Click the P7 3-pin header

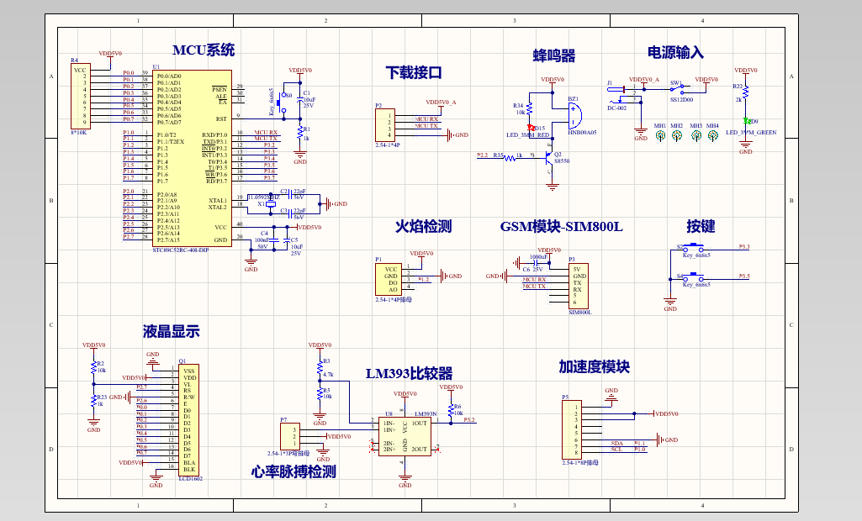[289, 437]
